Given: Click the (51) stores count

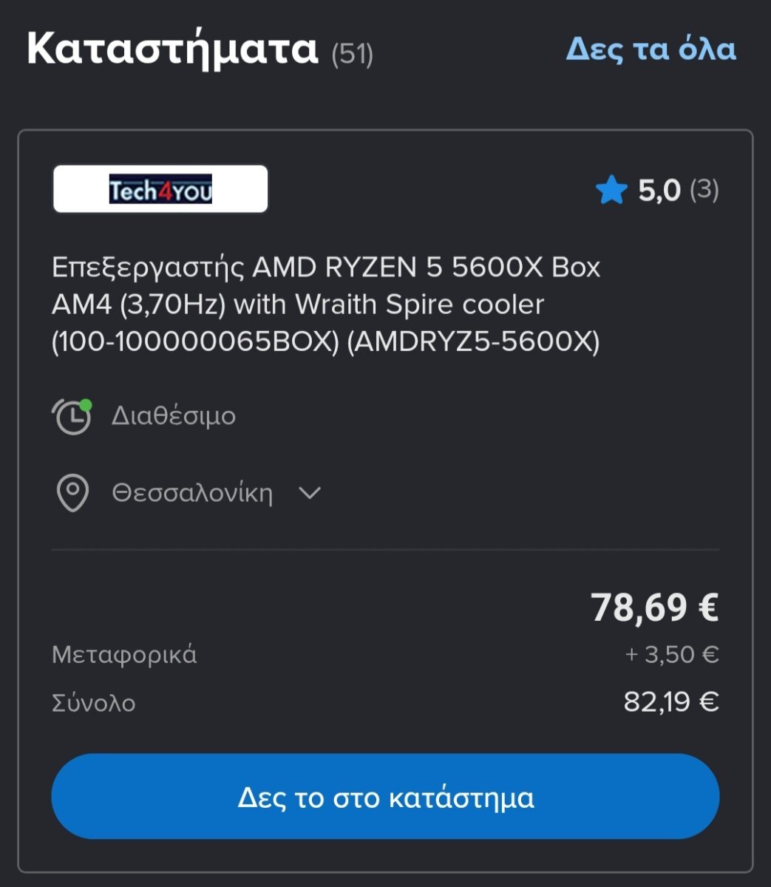Looking at the screenshot, I should tap(353, 54).
